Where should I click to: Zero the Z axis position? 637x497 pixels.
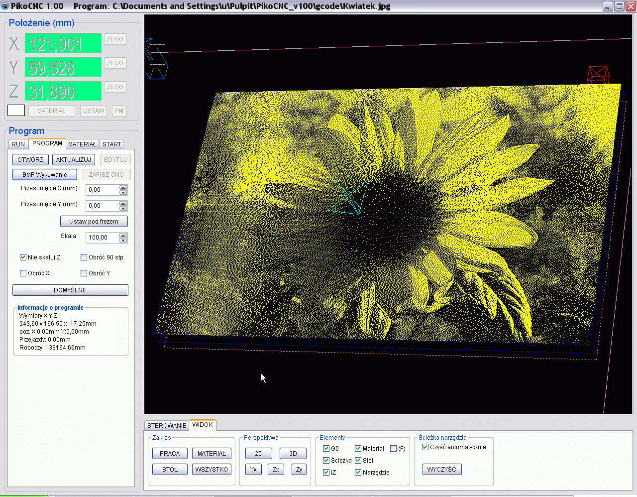pyautogui.click(x=115, y=87)
